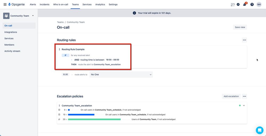
Task: Click the Community Team_escalation reorder handle
Action: (x=59, y=105)
